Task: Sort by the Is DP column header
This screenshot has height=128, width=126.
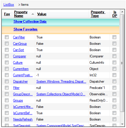Action: [115, 14]
